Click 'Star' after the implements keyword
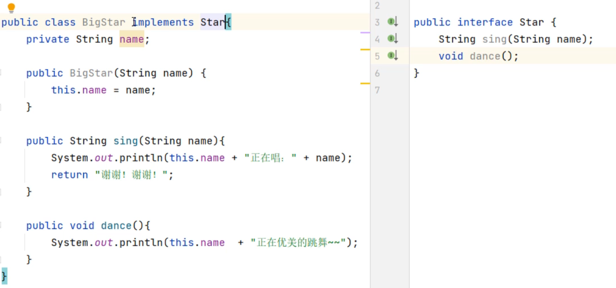The width and height of the screenshot is (616, 288). pos(213,22)
